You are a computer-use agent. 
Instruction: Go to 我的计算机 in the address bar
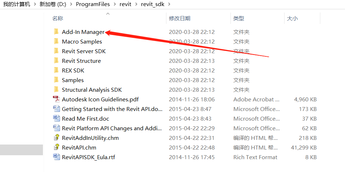[17, 4]
